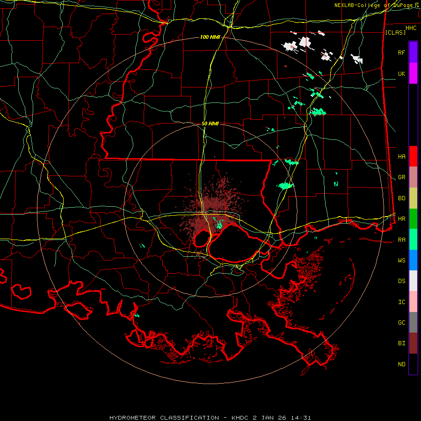Image resolution: width=421 pixels, height=421 pixels.
Task: Click the DS white legend color
Action: tap(413, 281)
